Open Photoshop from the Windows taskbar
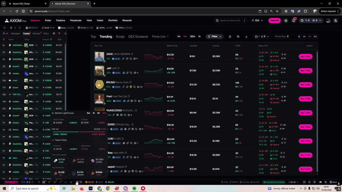The height and width of the screenshot is (192, 342). click(x=91, y=189)
